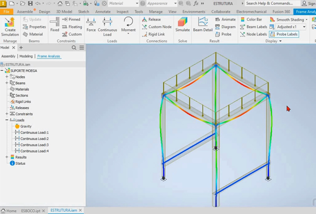This screenshot has width=316, height=214.
Task: Collapse the Loads tree node
Action: pos(7,120)
